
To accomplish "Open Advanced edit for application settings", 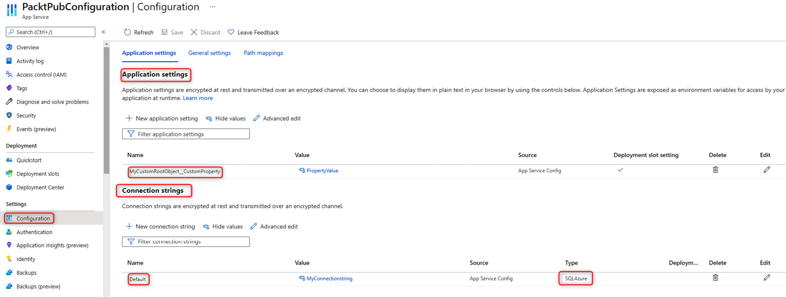I will coord(277,119).
